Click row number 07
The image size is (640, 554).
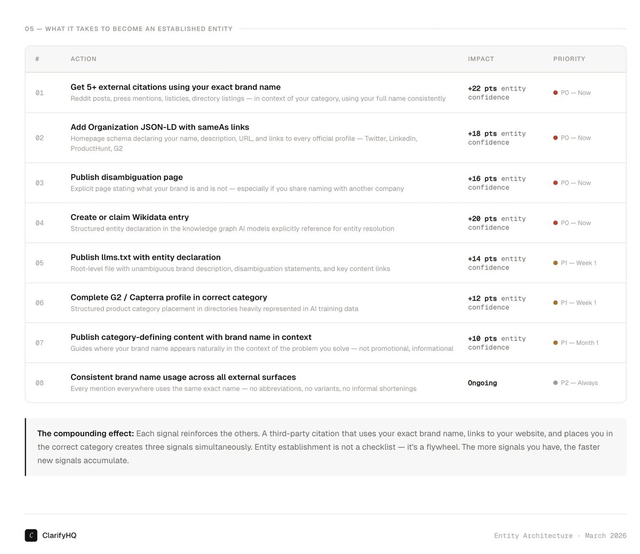(x=39, y=343)
